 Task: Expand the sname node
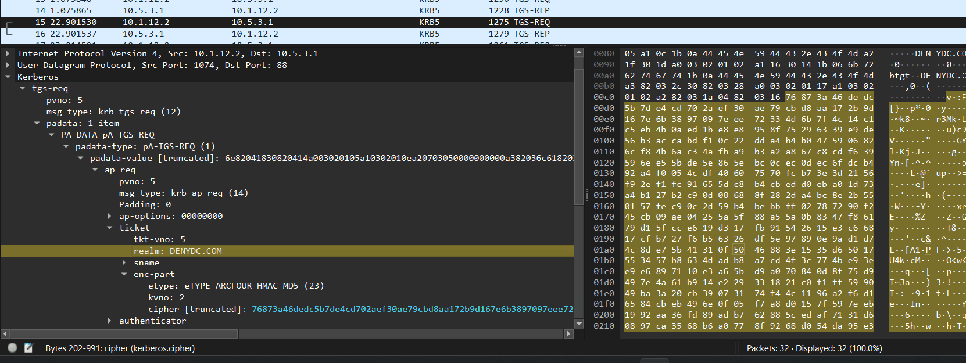point(124,263)
